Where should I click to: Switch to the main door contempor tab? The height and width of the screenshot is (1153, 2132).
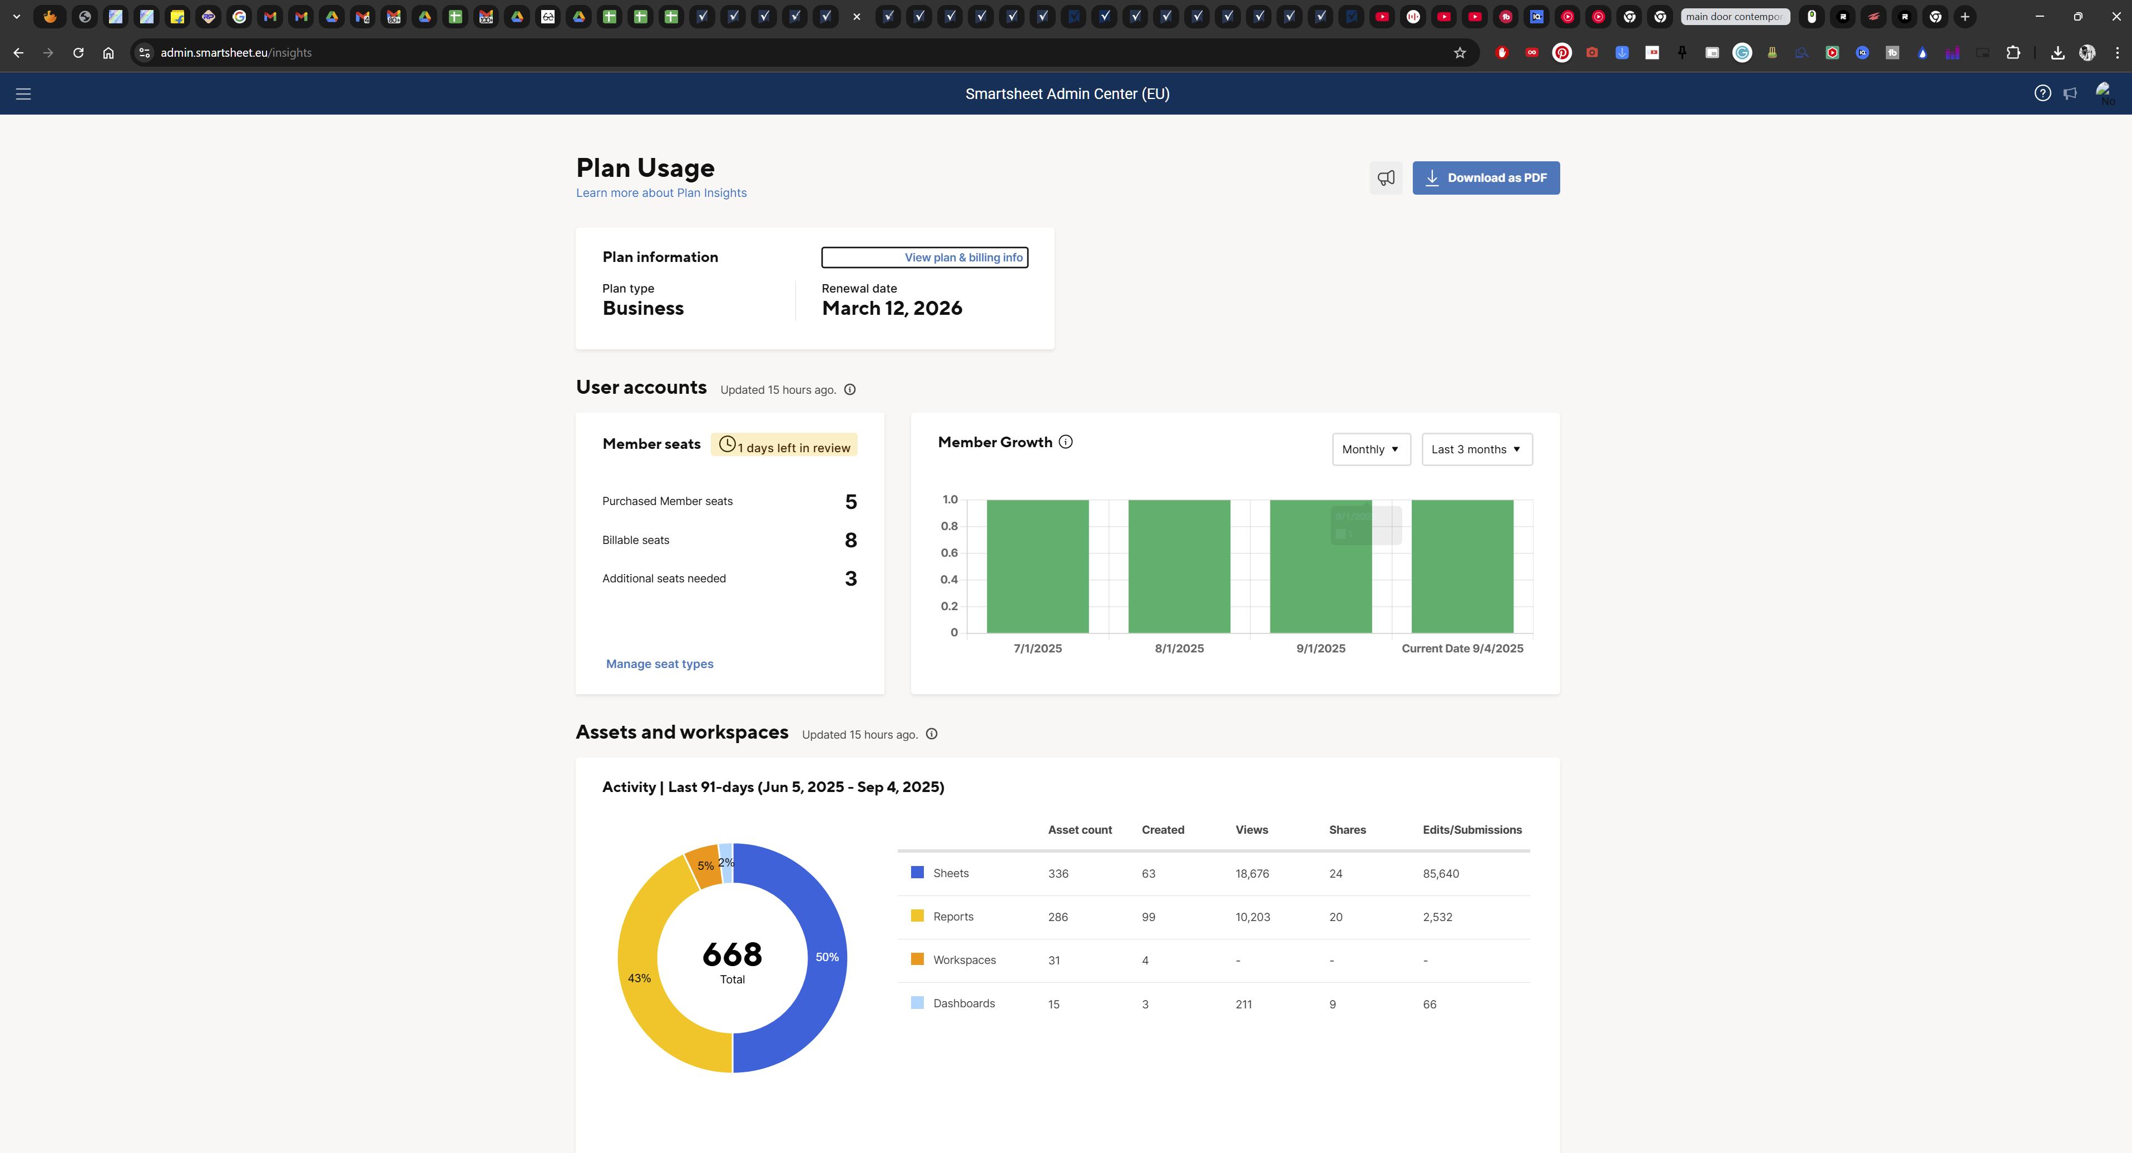[x=1735, y=17]
